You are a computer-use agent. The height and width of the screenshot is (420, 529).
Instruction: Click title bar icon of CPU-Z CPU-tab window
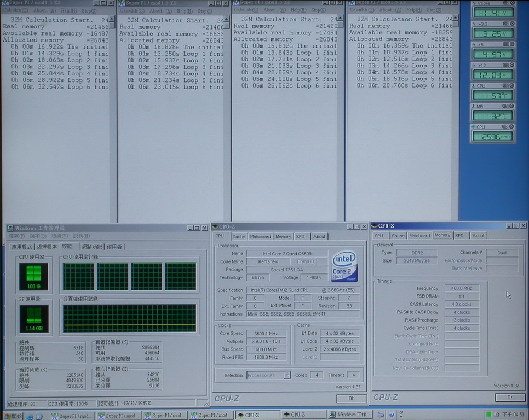[x=215, y=226]
